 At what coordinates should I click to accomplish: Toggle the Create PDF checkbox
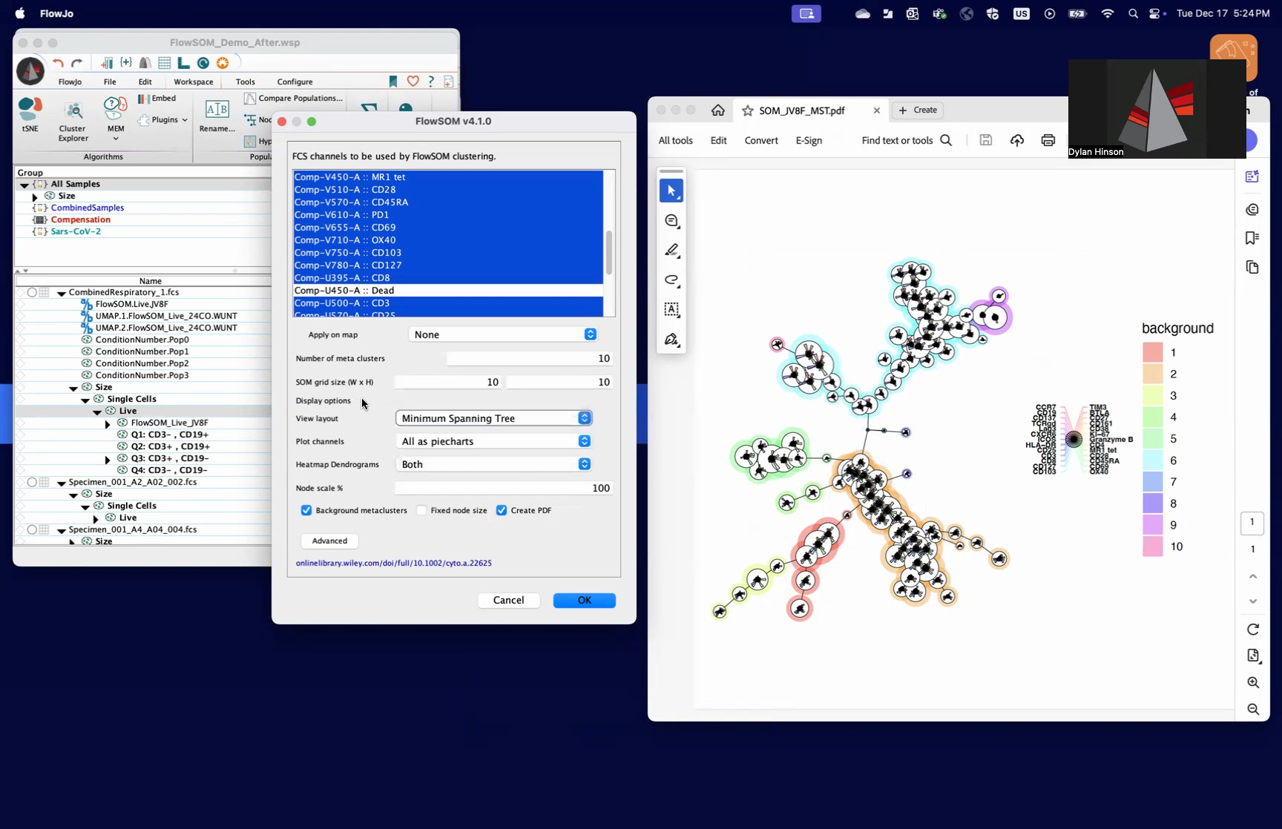pos(502,510)
